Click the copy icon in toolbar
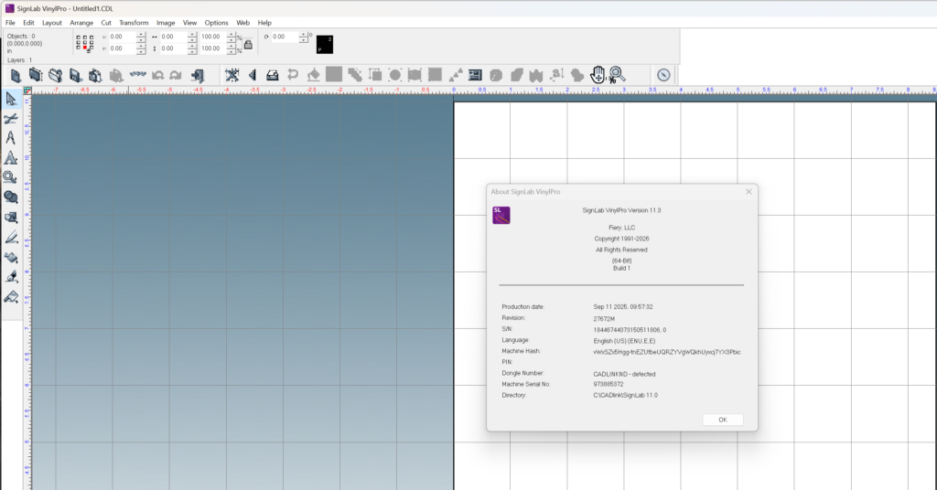This screenshot has width=937, height=490. click(95, 75)
